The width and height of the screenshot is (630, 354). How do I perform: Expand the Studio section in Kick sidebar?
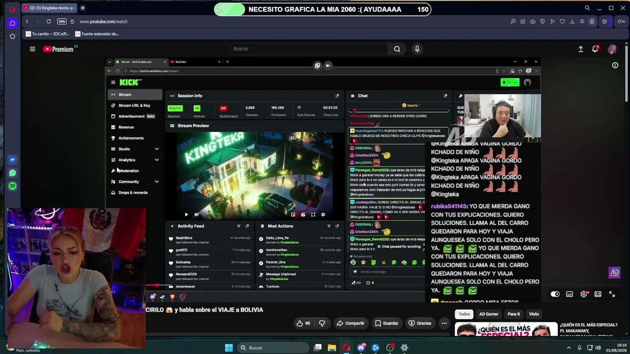point(157,149)
